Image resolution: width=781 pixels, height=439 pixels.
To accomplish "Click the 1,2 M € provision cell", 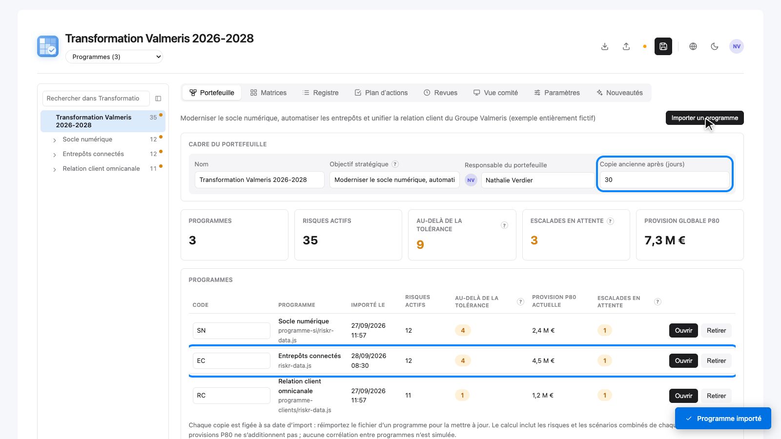I will (543, 395).
